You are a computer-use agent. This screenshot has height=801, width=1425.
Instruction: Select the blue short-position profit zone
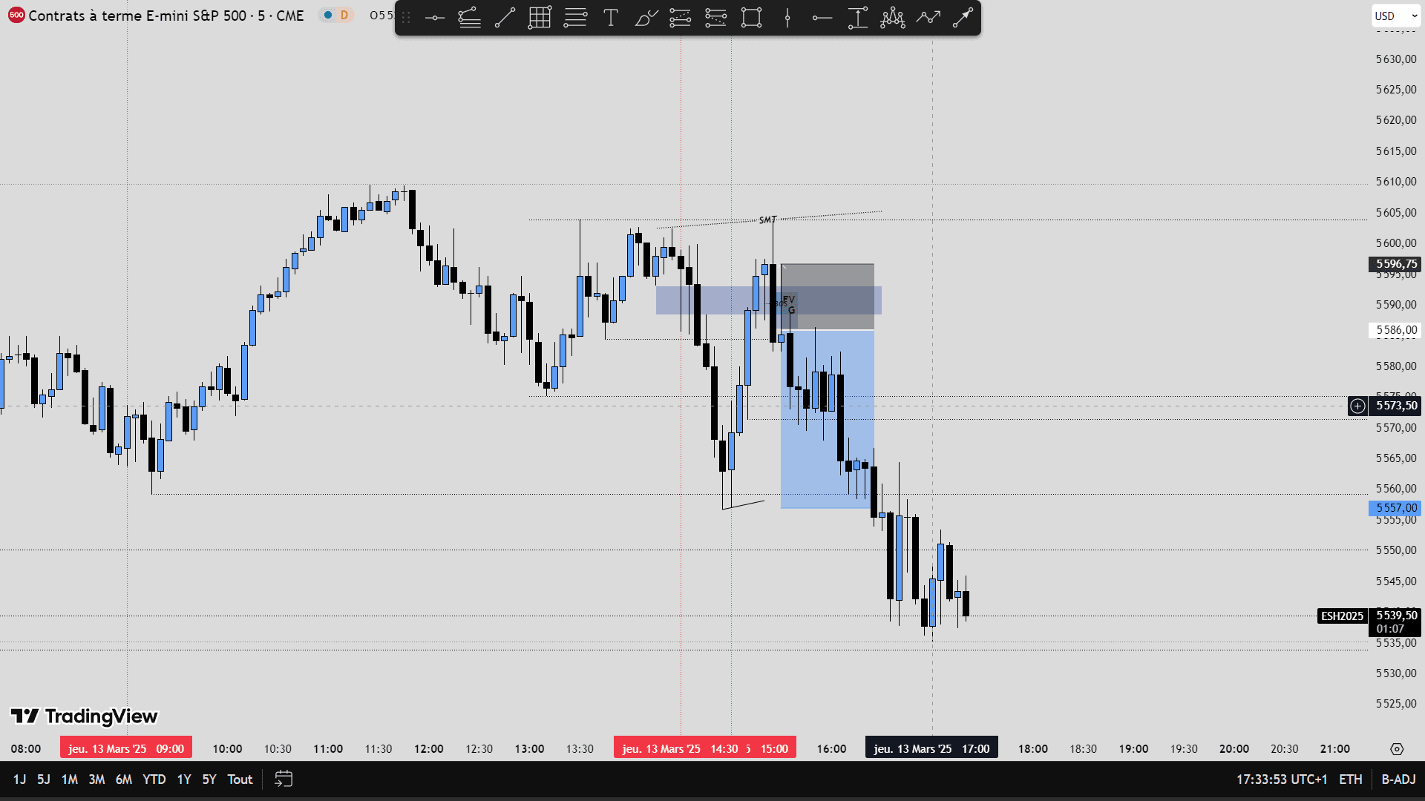coord(827,419)
